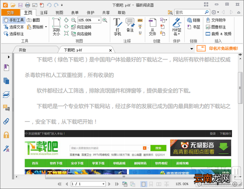Viewport: 244px width, 189px height.
Task: Open the Bookmarks side panel
Action: point(6,67)
